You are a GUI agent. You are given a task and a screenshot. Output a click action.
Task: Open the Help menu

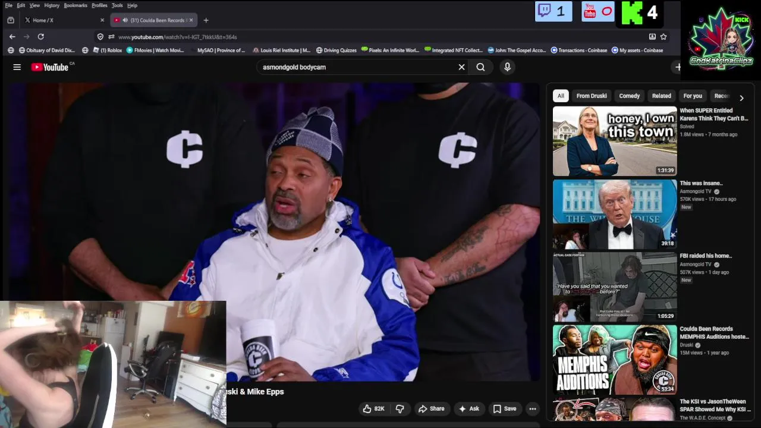(132, 5)
